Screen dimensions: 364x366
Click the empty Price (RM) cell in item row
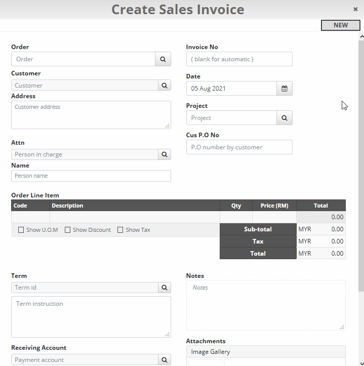click(274, 217)
